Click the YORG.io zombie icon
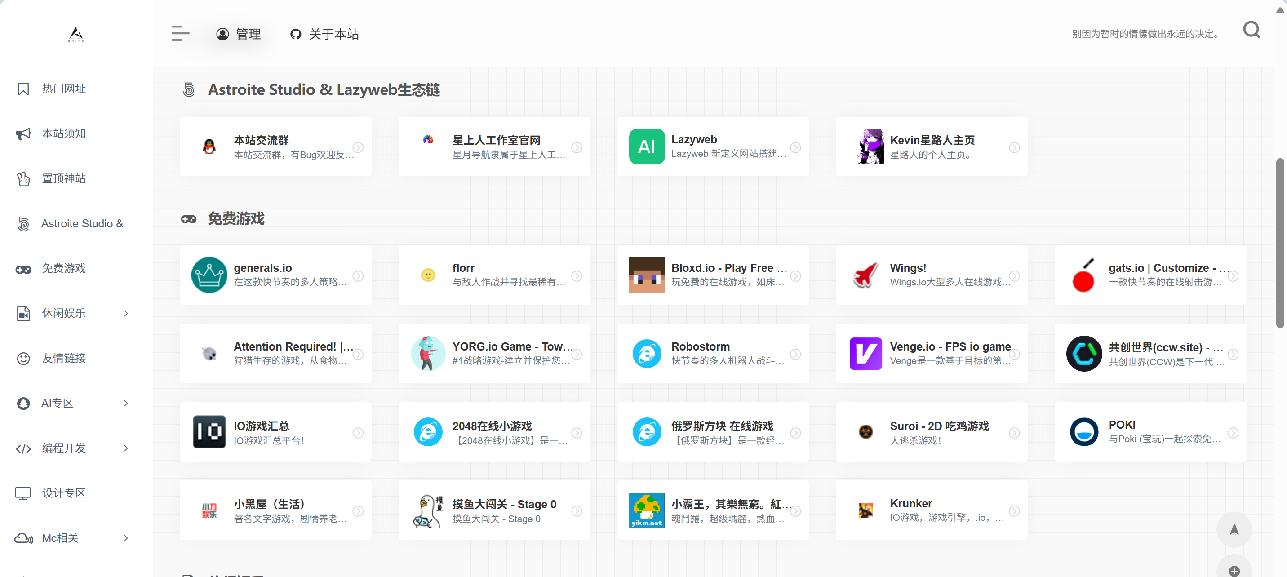Viewport: 1287px width, 577px height. pyautogui.click(x=428, y=354)
